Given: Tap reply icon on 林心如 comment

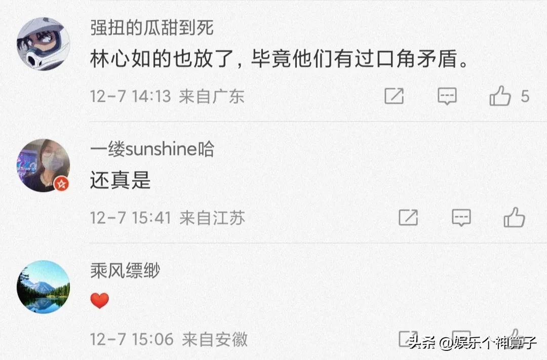Looking at the screenshot, I should [x=447, y=96].
